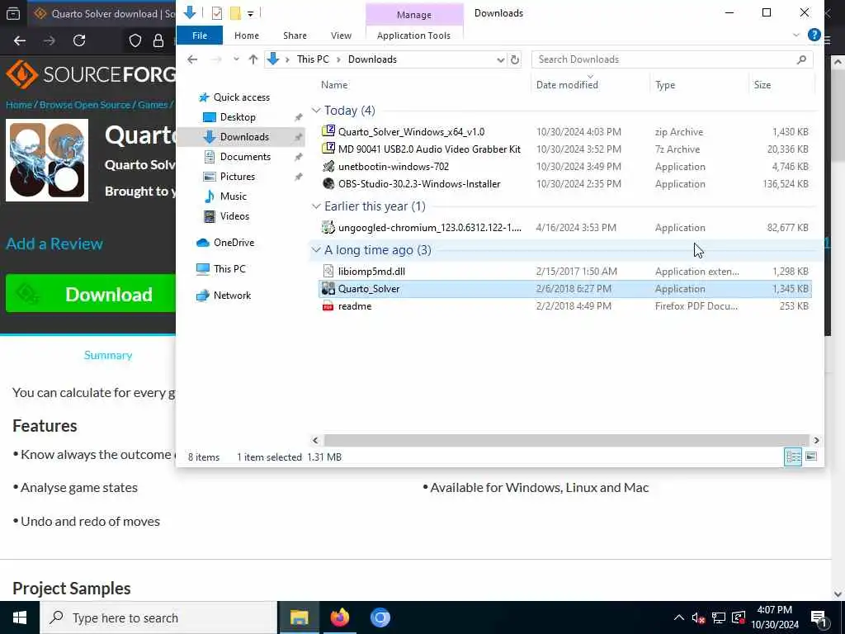Open the Home ribbon tab
This screenshot has width=845, height=634.
[246, 35]
